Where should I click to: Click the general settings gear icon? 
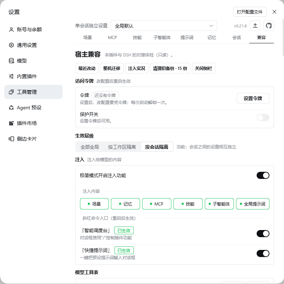click(11, 45)
